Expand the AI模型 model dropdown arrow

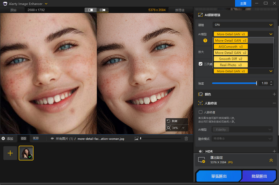pos(271,34)
